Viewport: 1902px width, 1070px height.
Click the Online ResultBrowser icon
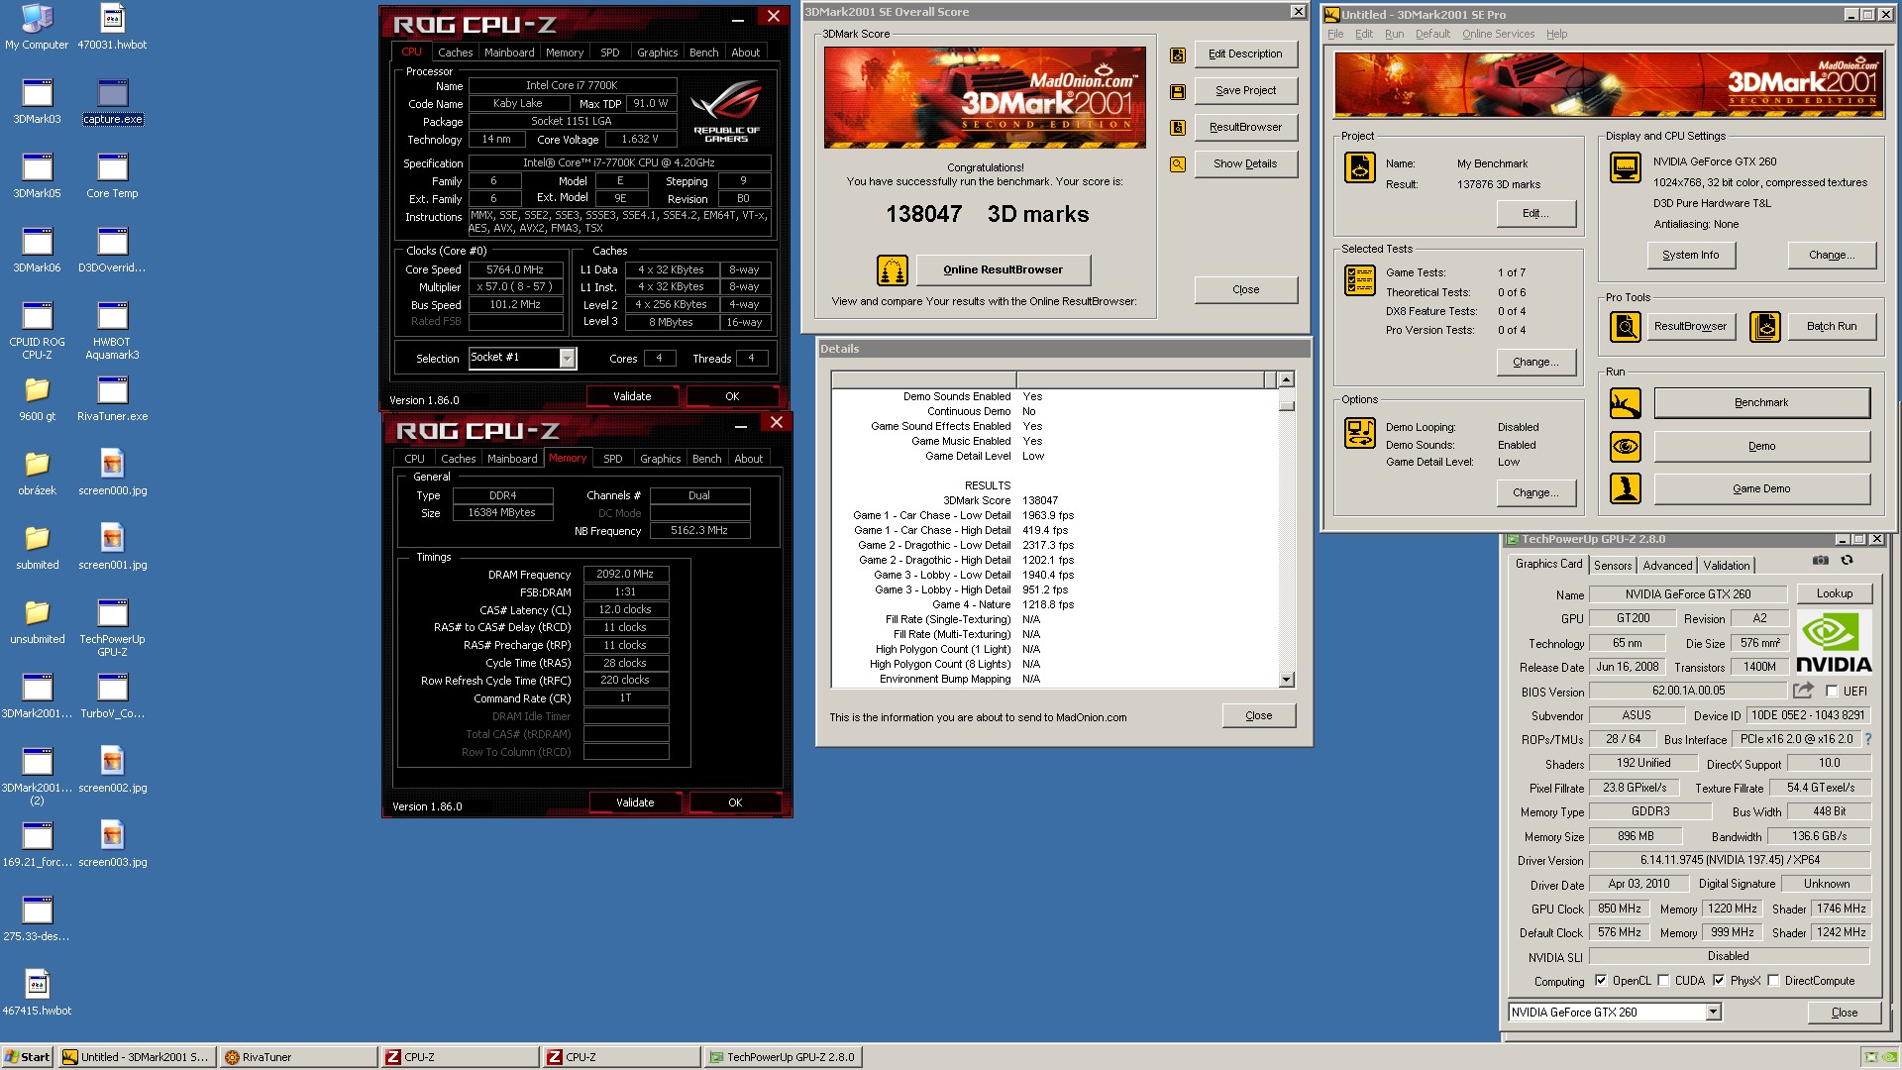tap(893, 270)
